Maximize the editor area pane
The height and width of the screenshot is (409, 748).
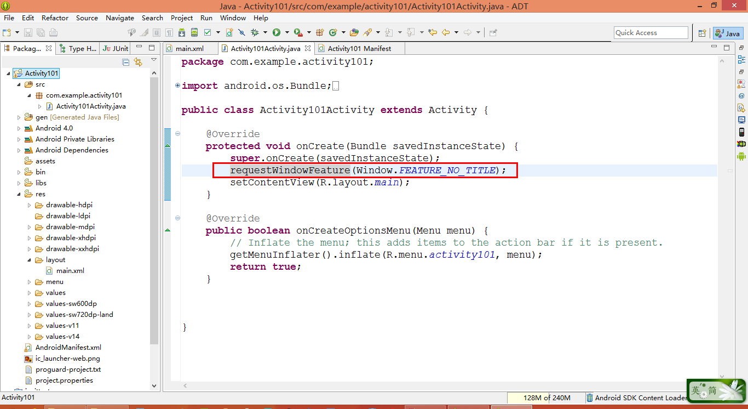point(727,48)
